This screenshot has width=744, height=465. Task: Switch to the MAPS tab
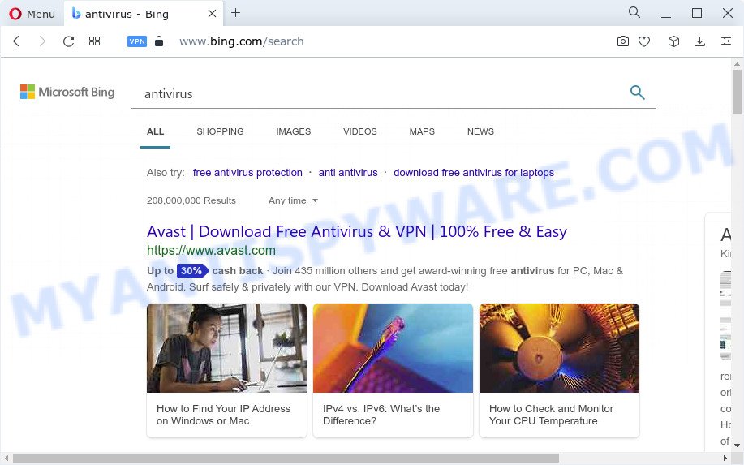[x=422, y=131]
